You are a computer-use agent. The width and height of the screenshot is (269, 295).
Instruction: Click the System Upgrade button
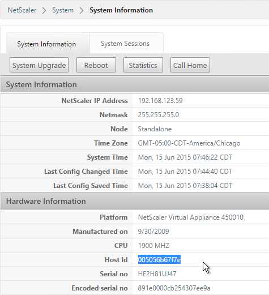click(39, 65)
